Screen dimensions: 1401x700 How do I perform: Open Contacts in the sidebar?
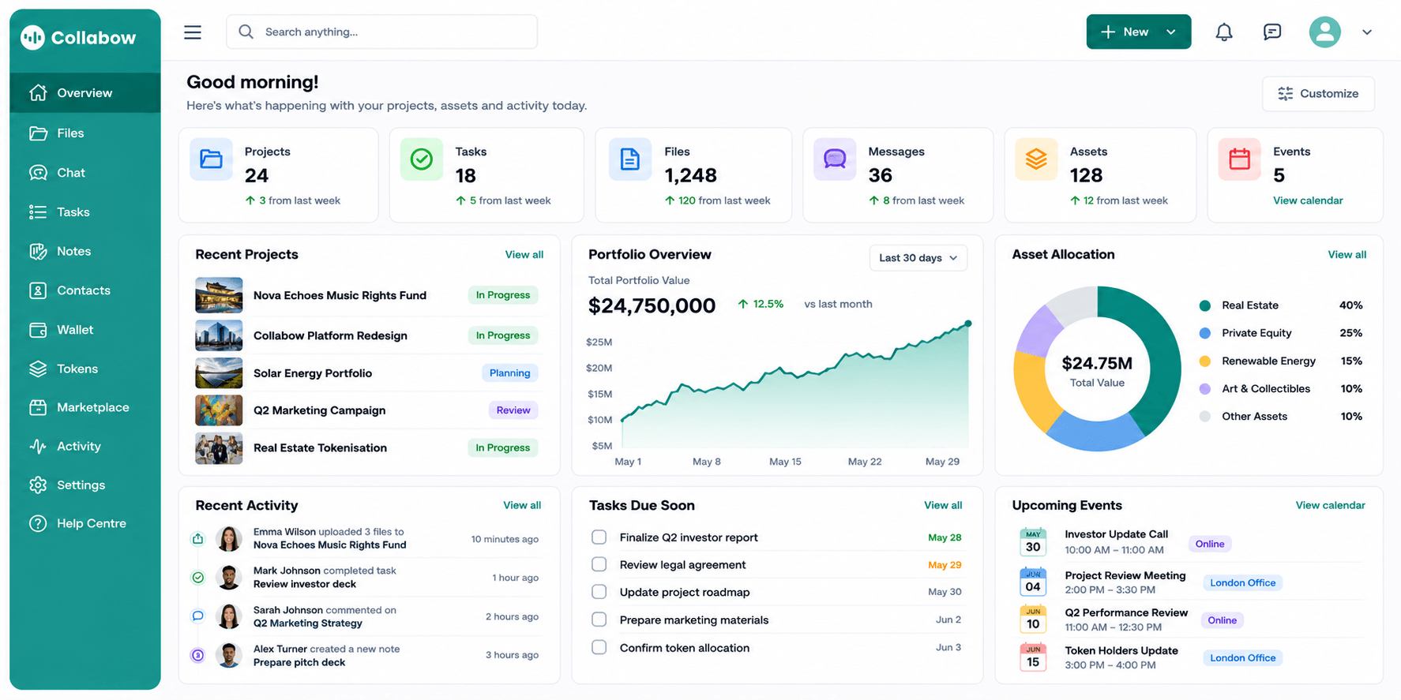pyautogui.click(x=85, y=290)
